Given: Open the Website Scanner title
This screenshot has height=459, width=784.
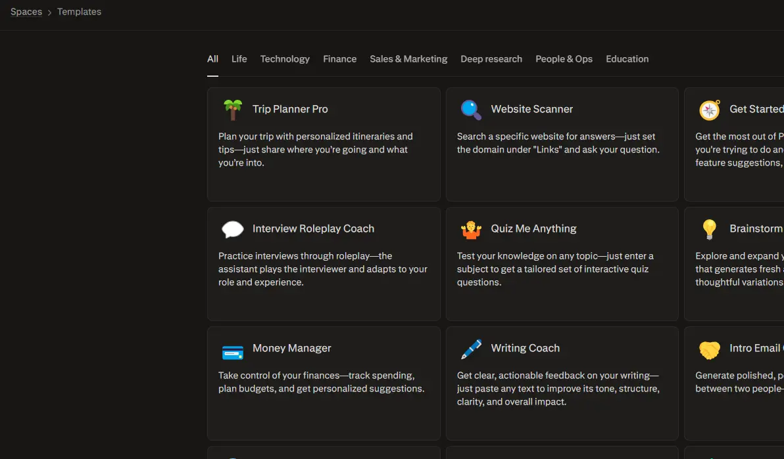Looking at the screenshot, I should (532, 109).
